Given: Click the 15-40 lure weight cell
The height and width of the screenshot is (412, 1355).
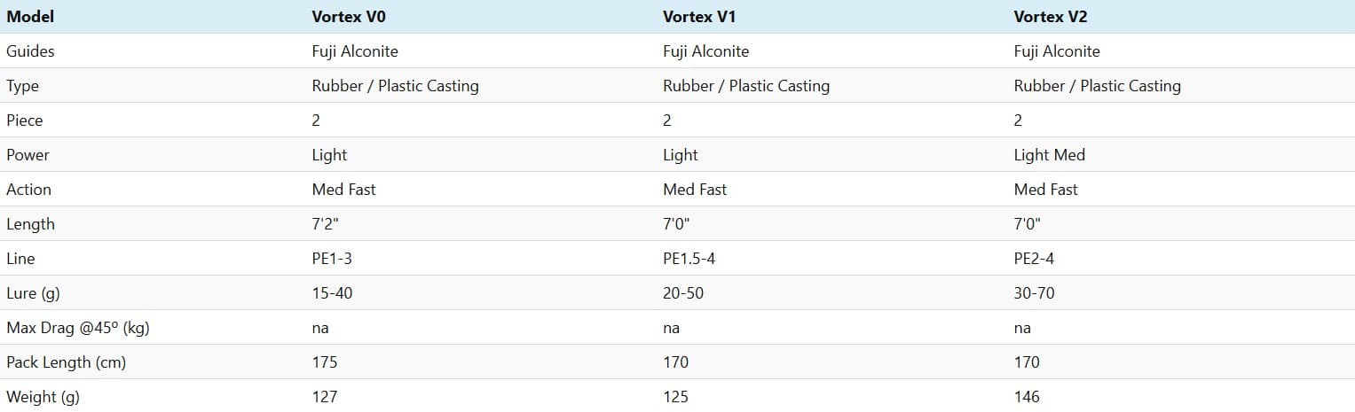Looking at the screenshot, I should (x=332, y=293).
